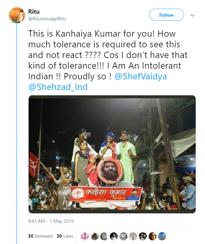This screenshot has width=205, height=244.
Task: View the 30 Retweets list
Action: point(41,236)
